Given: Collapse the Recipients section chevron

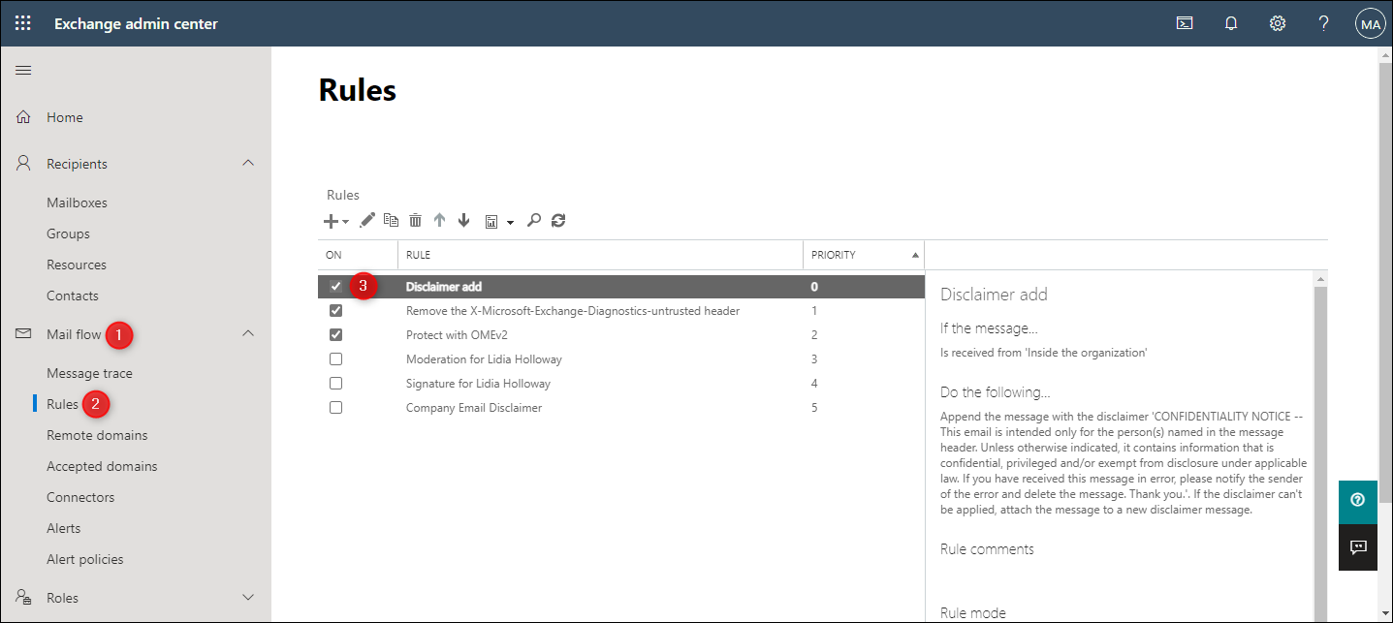Looking at the screenshot, I should [248, 164].
